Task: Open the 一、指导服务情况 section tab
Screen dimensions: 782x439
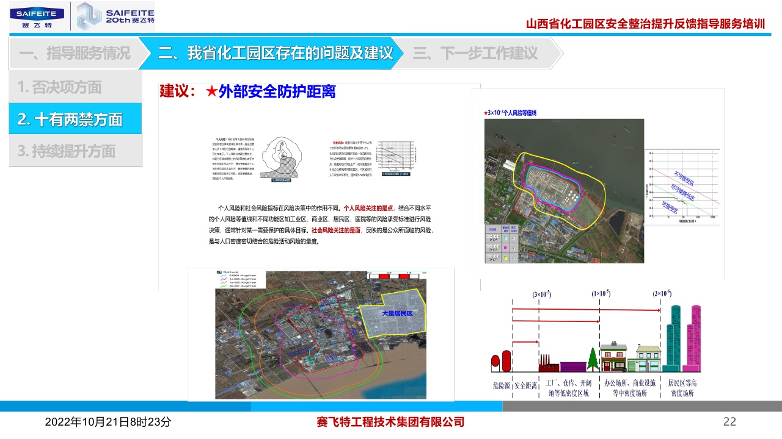Action: [75, 53]
